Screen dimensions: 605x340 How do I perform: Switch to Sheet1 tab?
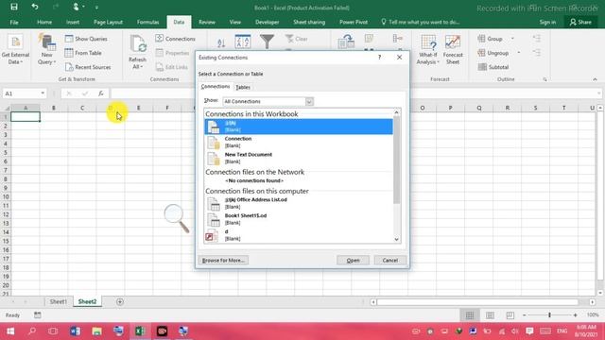pyautogui.click(x=59, y=301)
